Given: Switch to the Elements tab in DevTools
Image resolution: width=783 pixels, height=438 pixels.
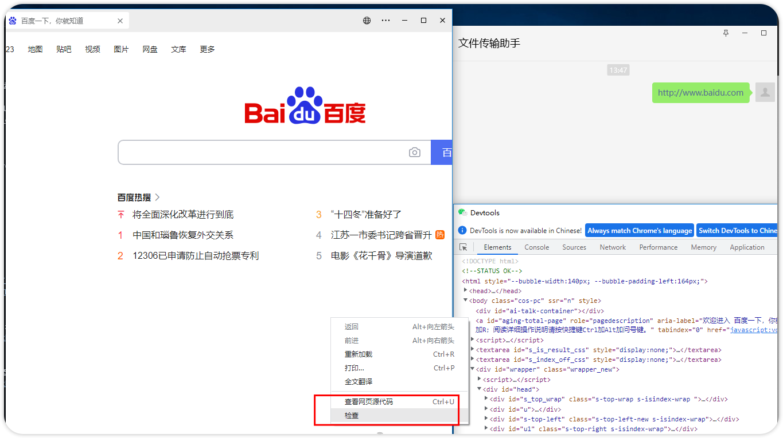Looking at the screenshot, I should (497, 247).
